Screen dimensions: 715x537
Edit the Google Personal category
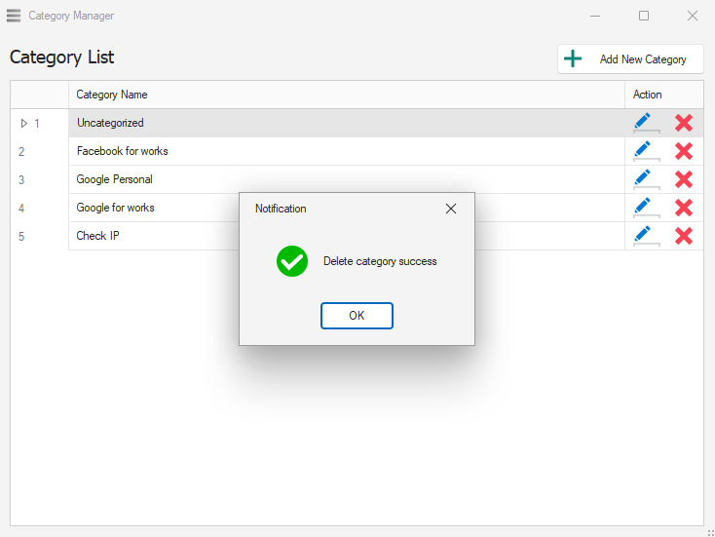(643, 179)
